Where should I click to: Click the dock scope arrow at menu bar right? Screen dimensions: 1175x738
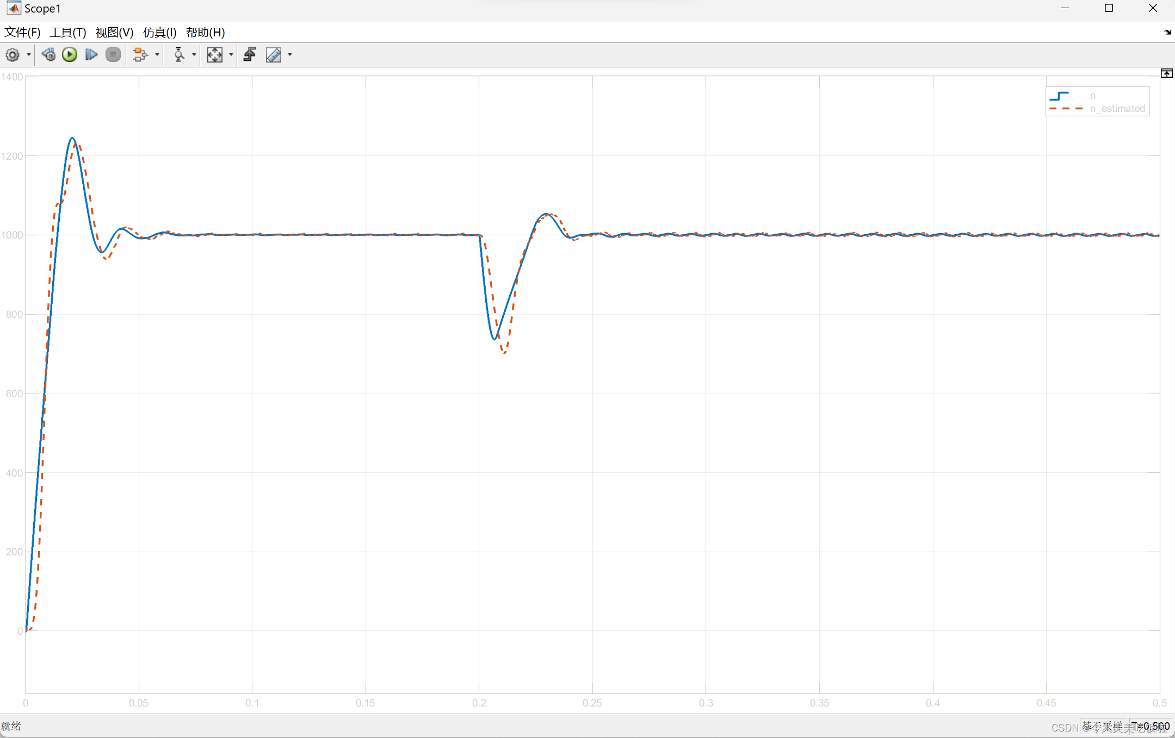coord(1167,33)
